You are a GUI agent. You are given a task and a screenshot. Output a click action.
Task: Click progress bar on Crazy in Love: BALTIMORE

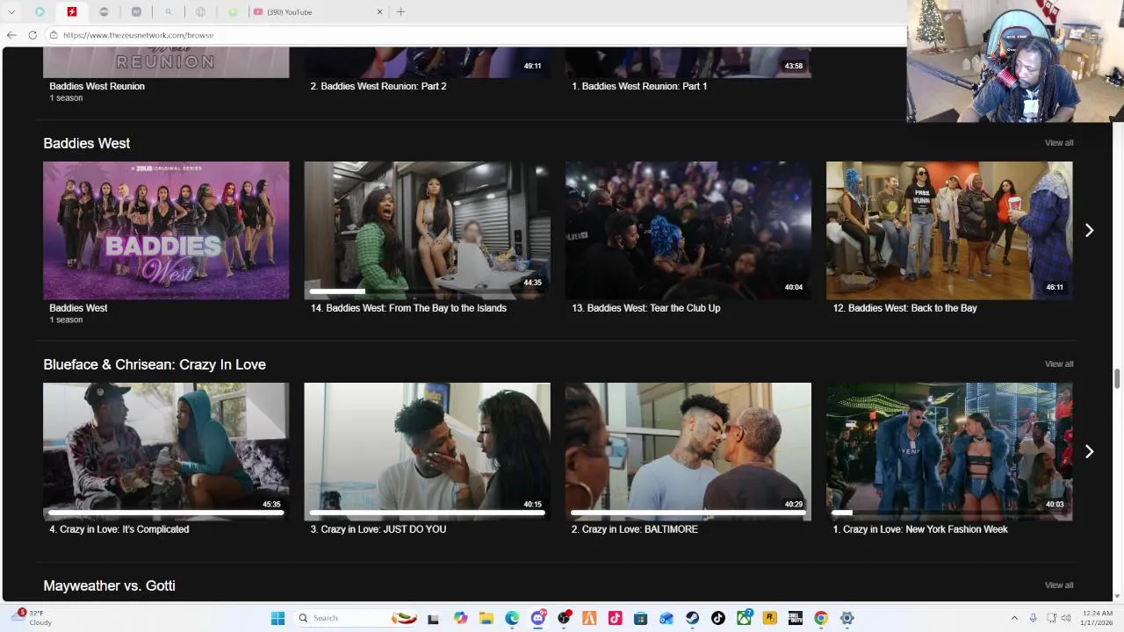pos(688,512)
